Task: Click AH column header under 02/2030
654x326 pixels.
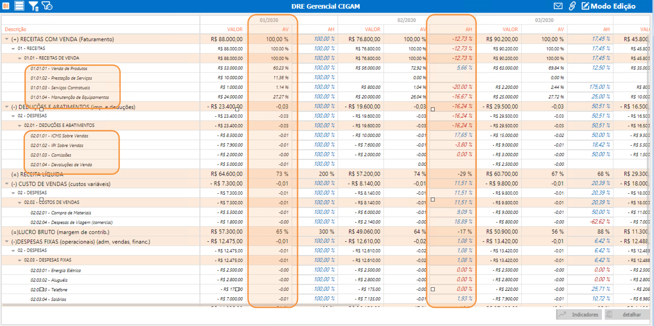Action: click(468, 29)
